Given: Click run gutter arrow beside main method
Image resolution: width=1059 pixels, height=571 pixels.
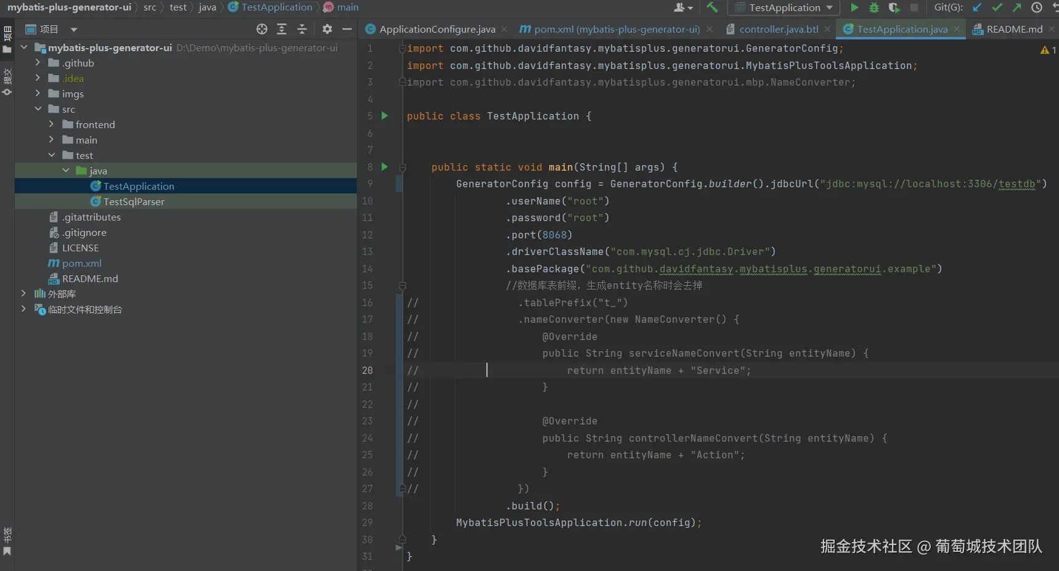Looking at the screenshot, I should [385, 167].
